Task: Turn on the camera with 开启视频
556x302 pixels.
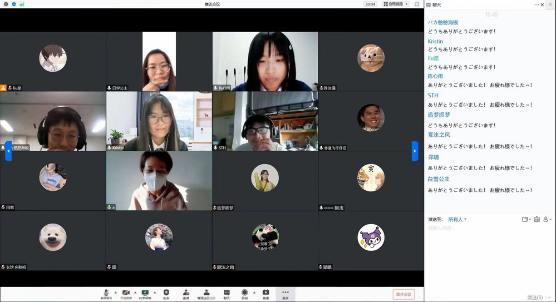Action: tap(126, 293)
